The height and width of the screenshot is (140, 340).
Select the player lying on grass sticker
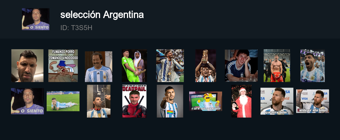tap(63, 101)
